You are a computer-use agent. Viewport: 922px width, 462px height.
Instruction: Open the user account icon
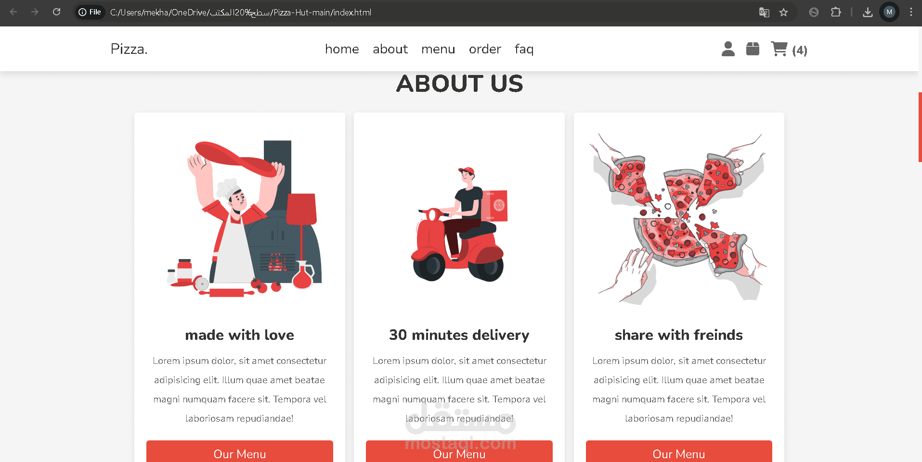[x=728, y=49]
